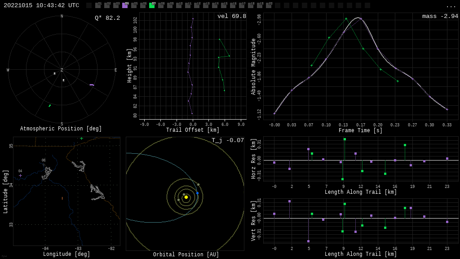Screen dimensions: 460x259
Task: Click the Atmospheric Position [deg] title
Action: 61,129
